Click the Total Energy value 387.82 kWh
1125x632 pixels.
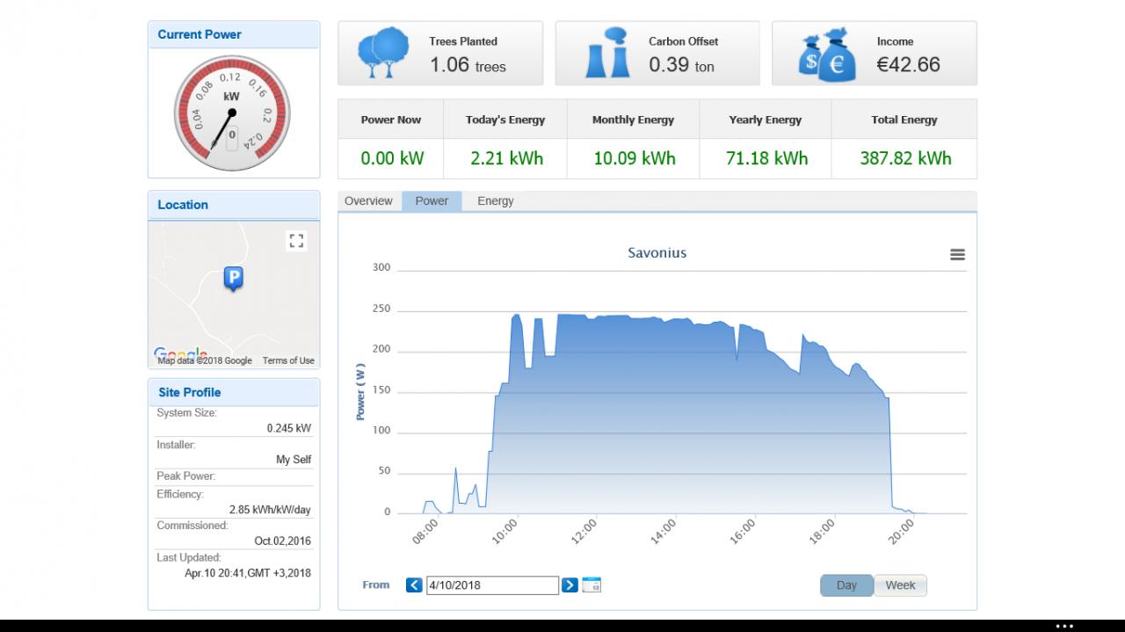coord(905,159)
